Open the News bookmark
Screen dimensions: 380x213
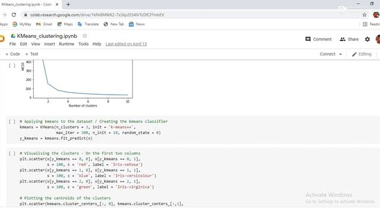137,24
